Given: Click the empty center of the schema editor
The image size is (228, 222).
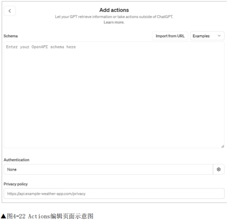Looking at the screenshot, I should (114, 95).
